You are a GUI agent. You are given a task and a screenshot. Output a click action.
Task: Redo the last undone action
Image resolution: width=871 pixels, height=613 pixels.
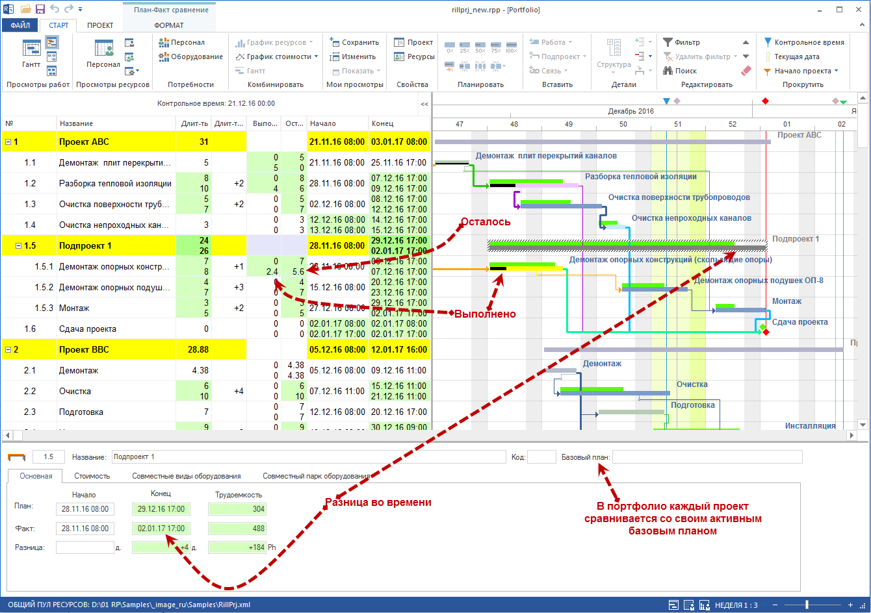click(x=68, y=9)
